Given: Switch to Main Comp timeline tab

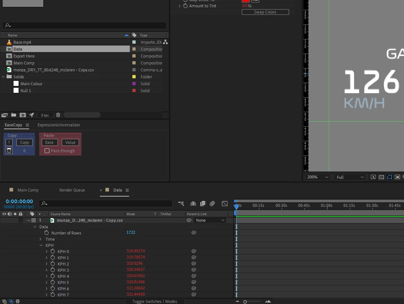Looking at the screenshot, I should 28,190.
